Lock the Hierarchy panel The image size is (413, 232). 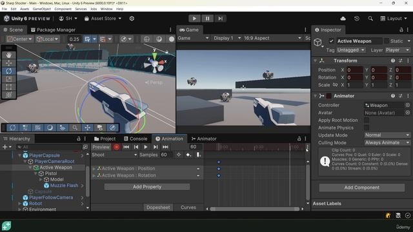pyautogui.click(x=79, y=139)
